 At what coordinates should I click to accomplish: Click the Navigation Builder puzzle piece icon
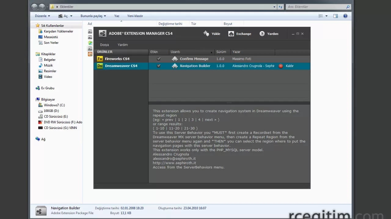coord(175,66)
